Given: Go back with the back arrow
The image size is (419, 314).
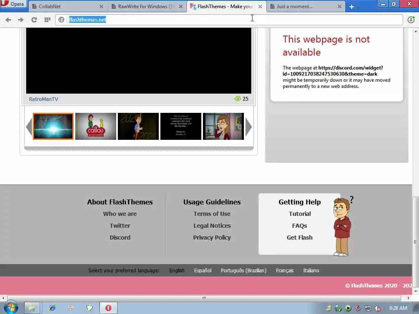Looking at the screenshot, I should coord(8,20).
